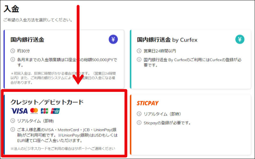
Task: Click the clock icon in the credit card option
Action: (13, 121)
